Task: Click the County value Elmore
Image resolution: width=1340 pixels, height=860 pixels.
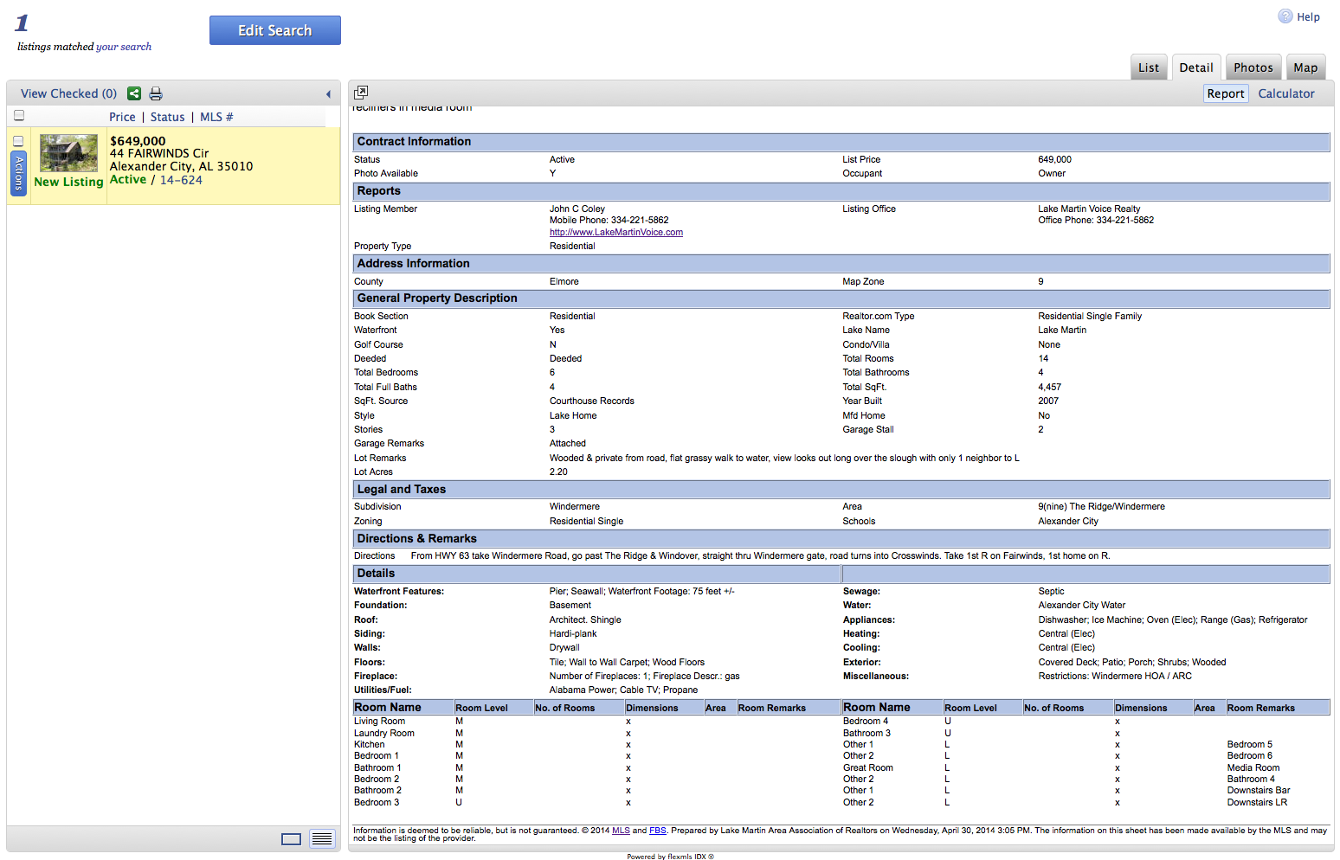Action: (x=564, y=281)
